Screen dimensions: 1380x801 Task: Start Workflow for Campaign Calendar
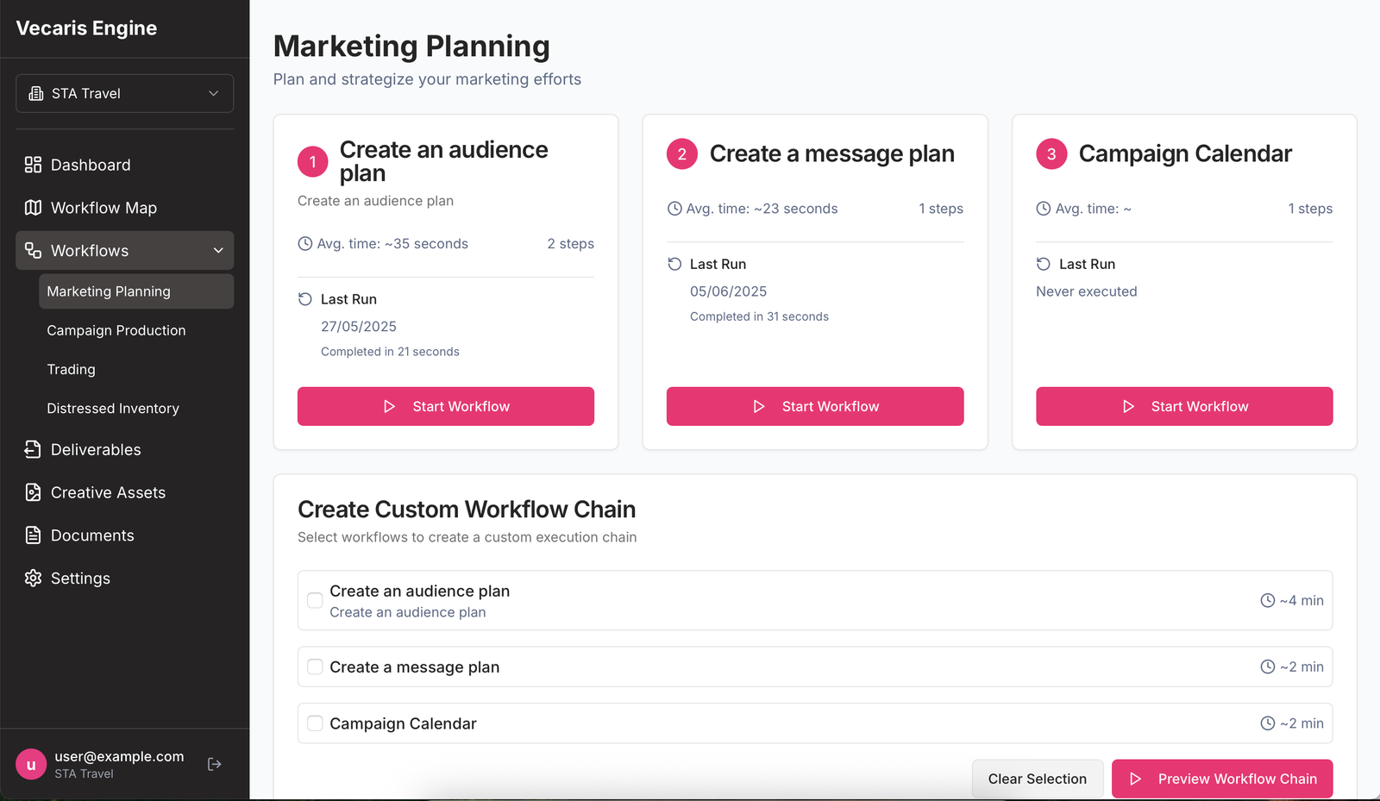pyautogui.click(x=1183, y=406)
